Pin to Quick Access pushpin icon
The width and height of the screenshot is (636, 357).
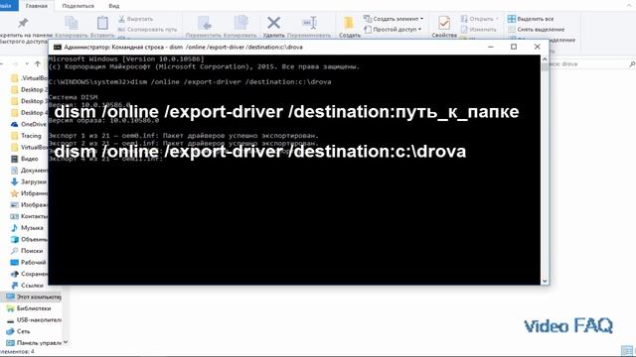[23, 23]
